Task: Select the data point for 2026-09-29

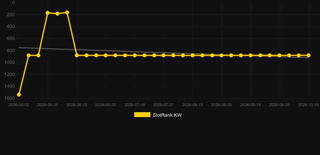Action: pyautogui.click(x=279, y=55)
